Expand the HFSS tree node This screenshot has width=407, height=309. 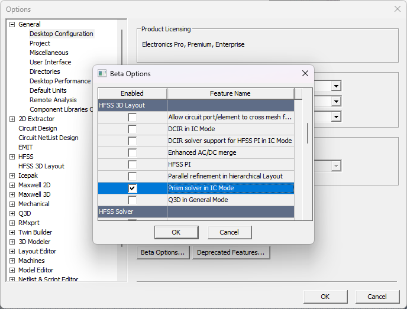click(x=12, y=157)
